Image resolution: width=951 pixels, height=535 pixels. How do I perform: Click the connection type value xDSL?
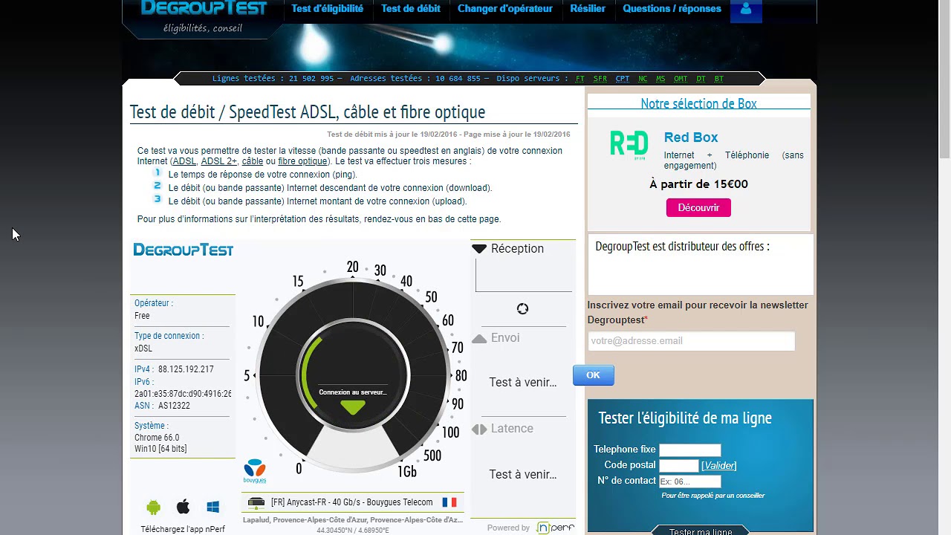point(143,348)
